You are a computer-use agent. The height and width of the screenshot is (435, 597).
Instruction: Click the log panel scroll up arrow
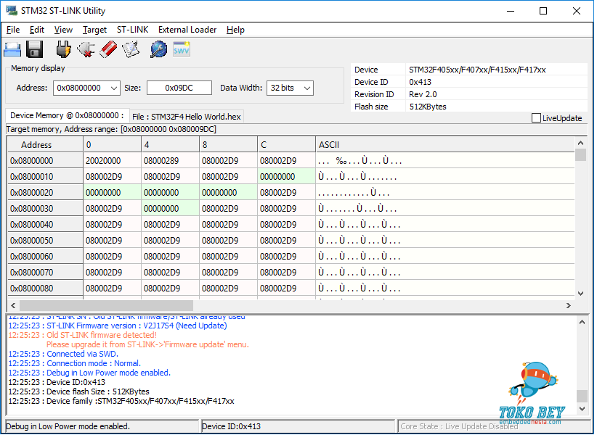coord(582,322)
